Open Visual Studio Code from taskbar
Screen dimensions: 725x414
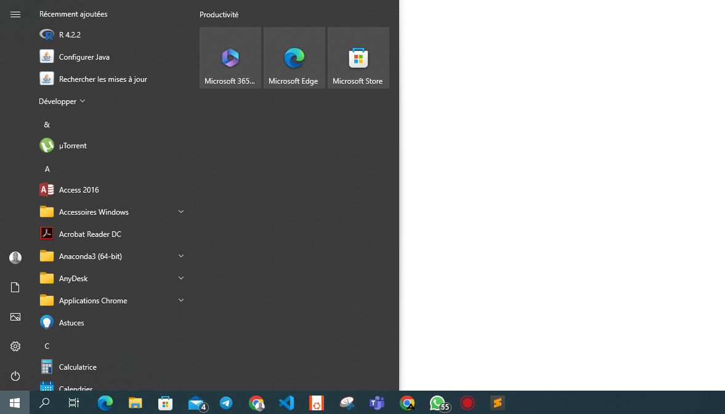pyautogui.click(x=286, y=403)
